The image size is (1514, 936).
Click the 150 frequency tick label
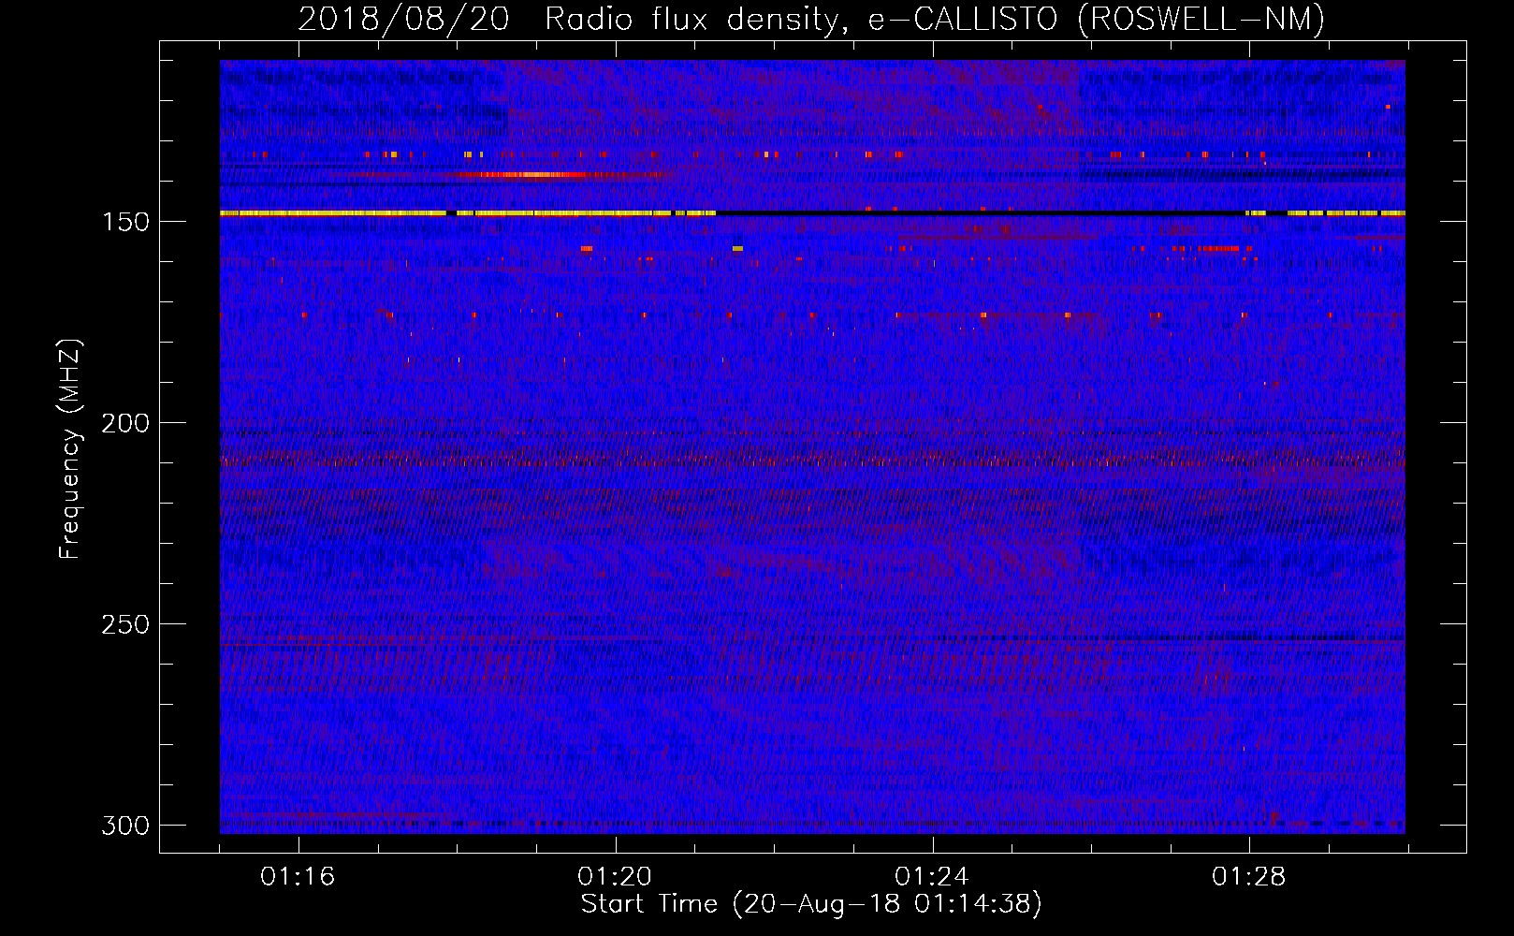point(125,222)
